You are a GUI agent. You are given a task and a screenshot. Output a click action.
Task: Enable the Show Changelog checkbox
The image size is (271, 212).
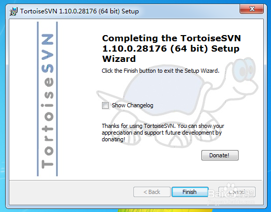[105, 105]
